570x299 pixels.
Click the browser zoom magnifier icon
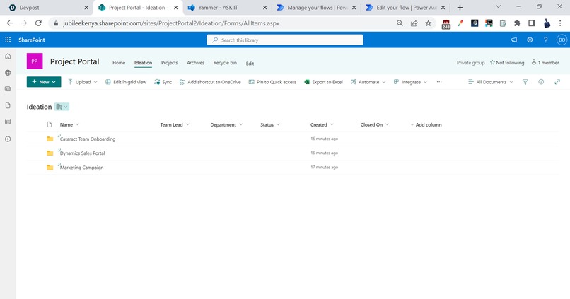click(x=400, y=23)
